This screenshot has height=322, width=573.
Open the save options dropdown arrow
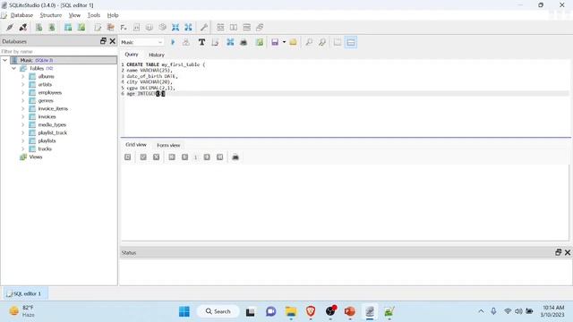click(284, 42)
